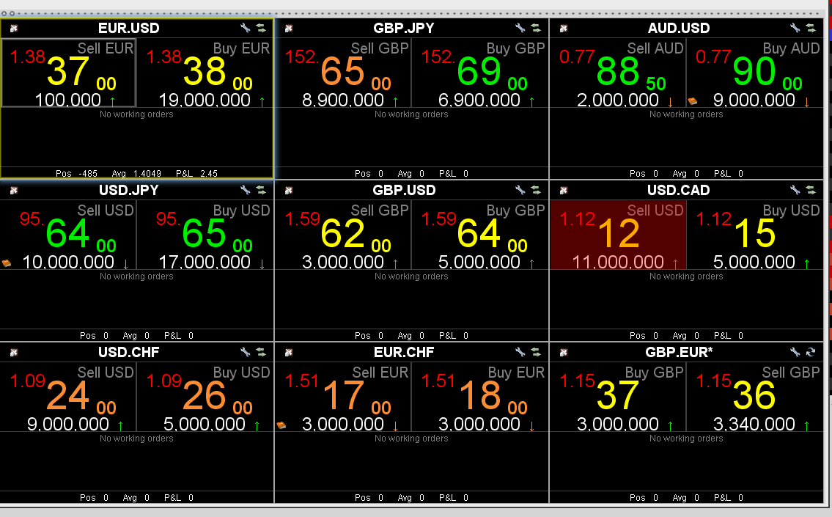Sell AUD at 0.77885
The width and height of the screenshot is (832, 517).
pyautogui.click(x=618, y=73)
